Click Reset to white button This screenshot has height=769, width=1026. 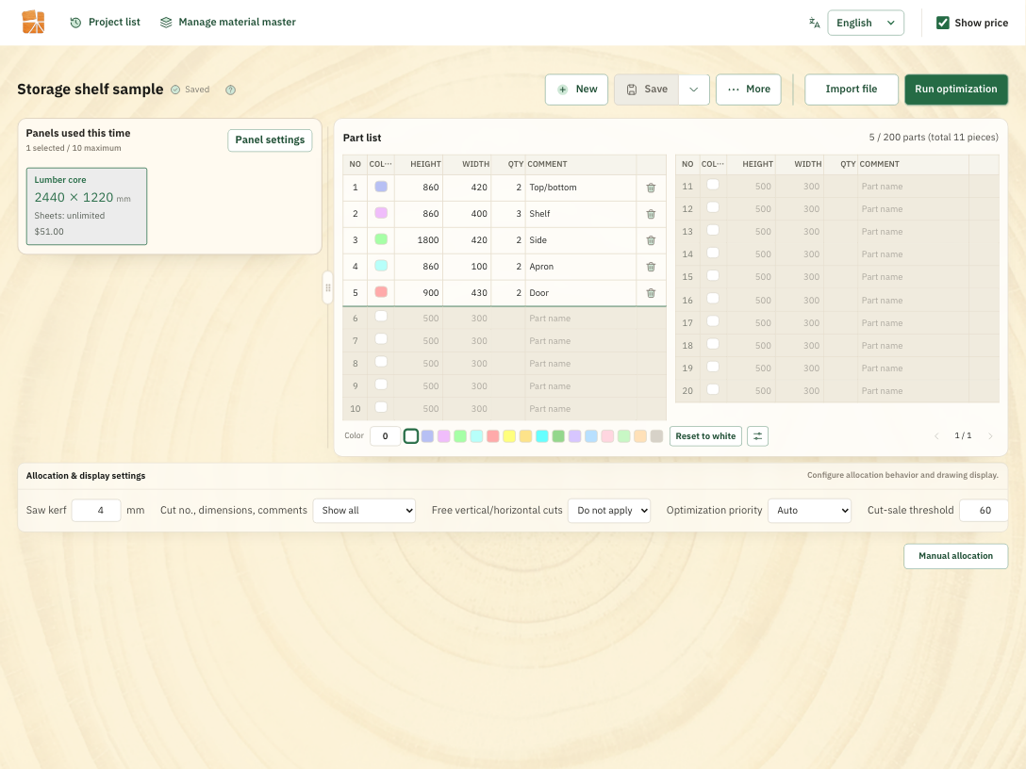point(705,436)
